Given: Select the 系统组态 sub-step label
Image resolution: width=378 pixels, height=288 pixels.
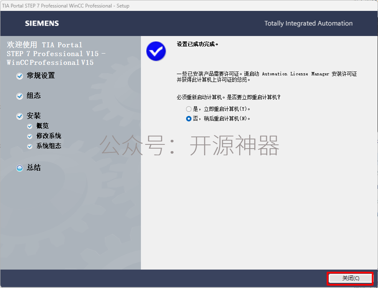Looking at the screenshot, I should [49, 146].
